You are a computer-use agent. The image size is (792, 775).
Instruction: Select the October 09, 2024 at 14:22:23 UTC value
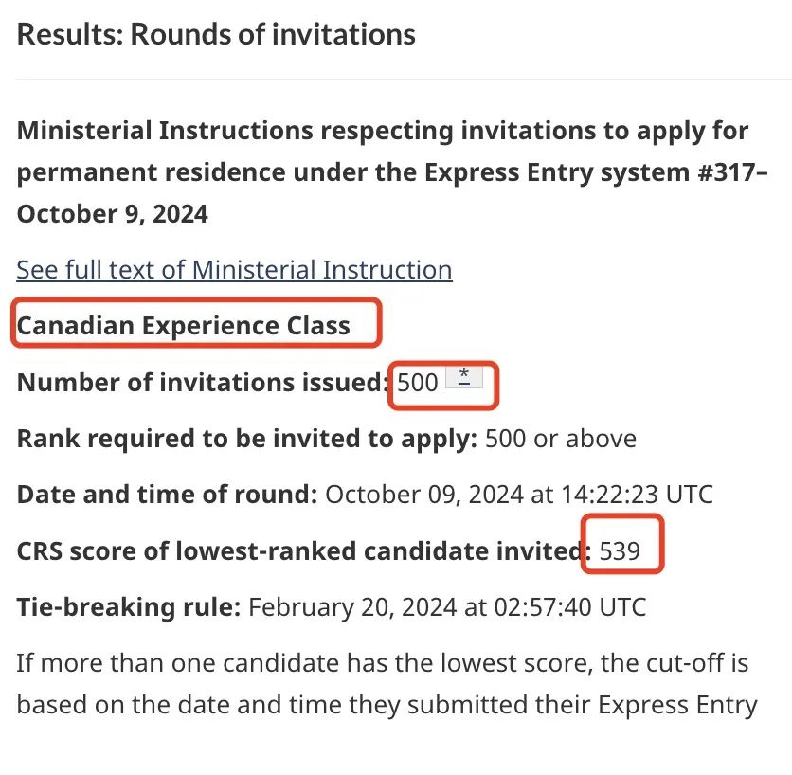point(519,495)
